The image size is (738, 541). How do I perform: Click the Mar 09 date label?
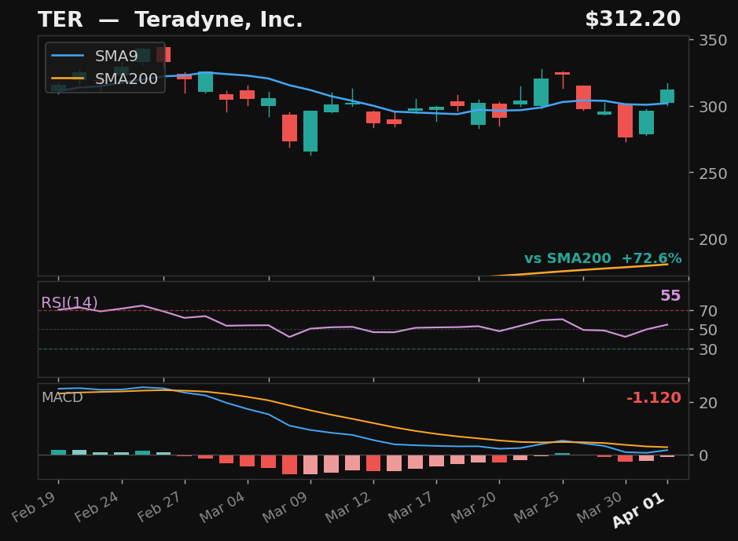[285, 507]
